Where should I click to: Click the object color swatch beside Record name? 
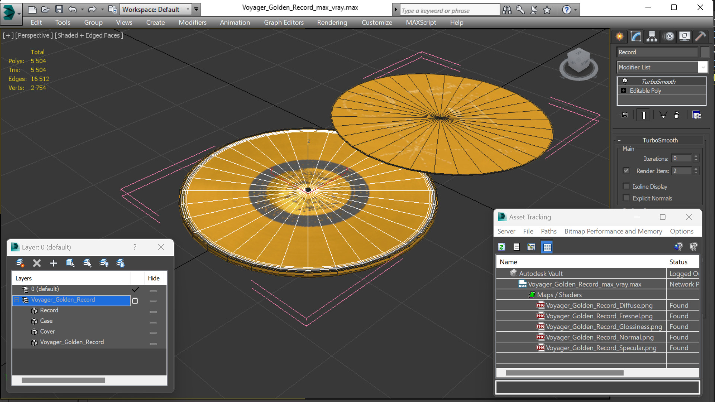(704, 52)
